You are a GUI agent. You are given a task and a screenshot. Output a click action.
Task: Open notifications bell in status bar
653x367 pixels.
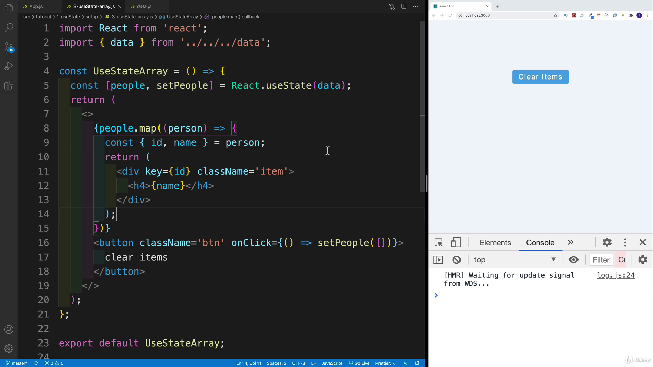[x=417, y=363]
